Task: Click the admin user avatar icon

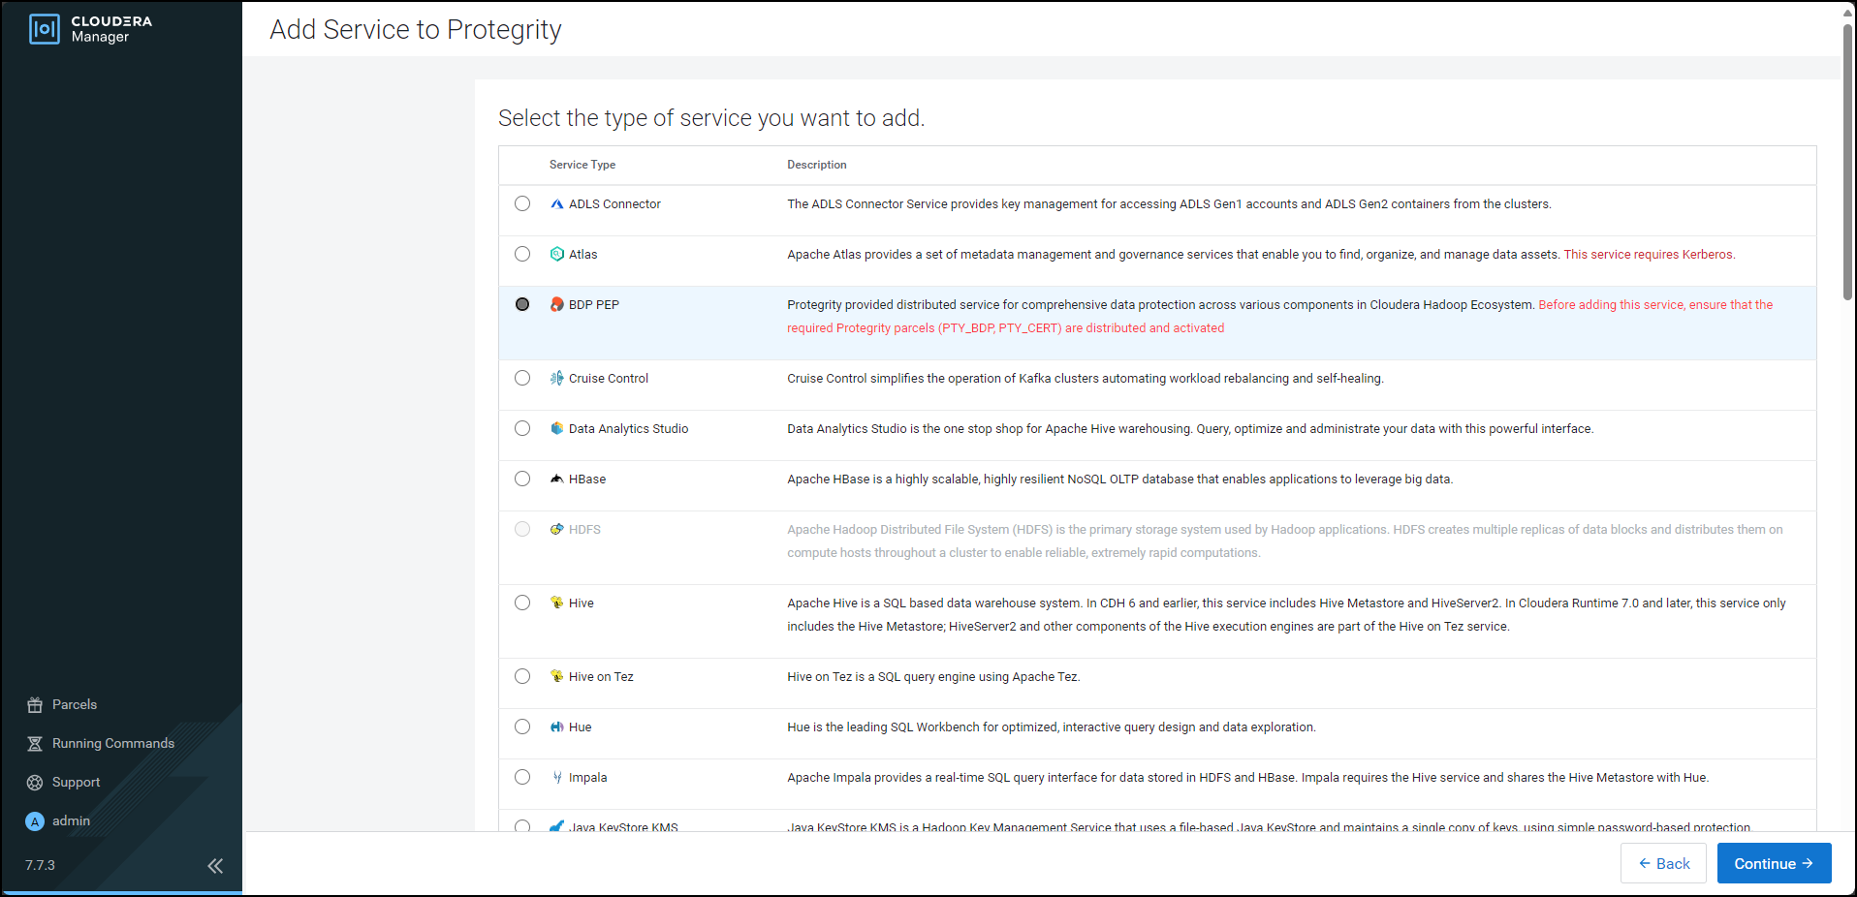Action: pyautogui.click(x=35, y=821)
